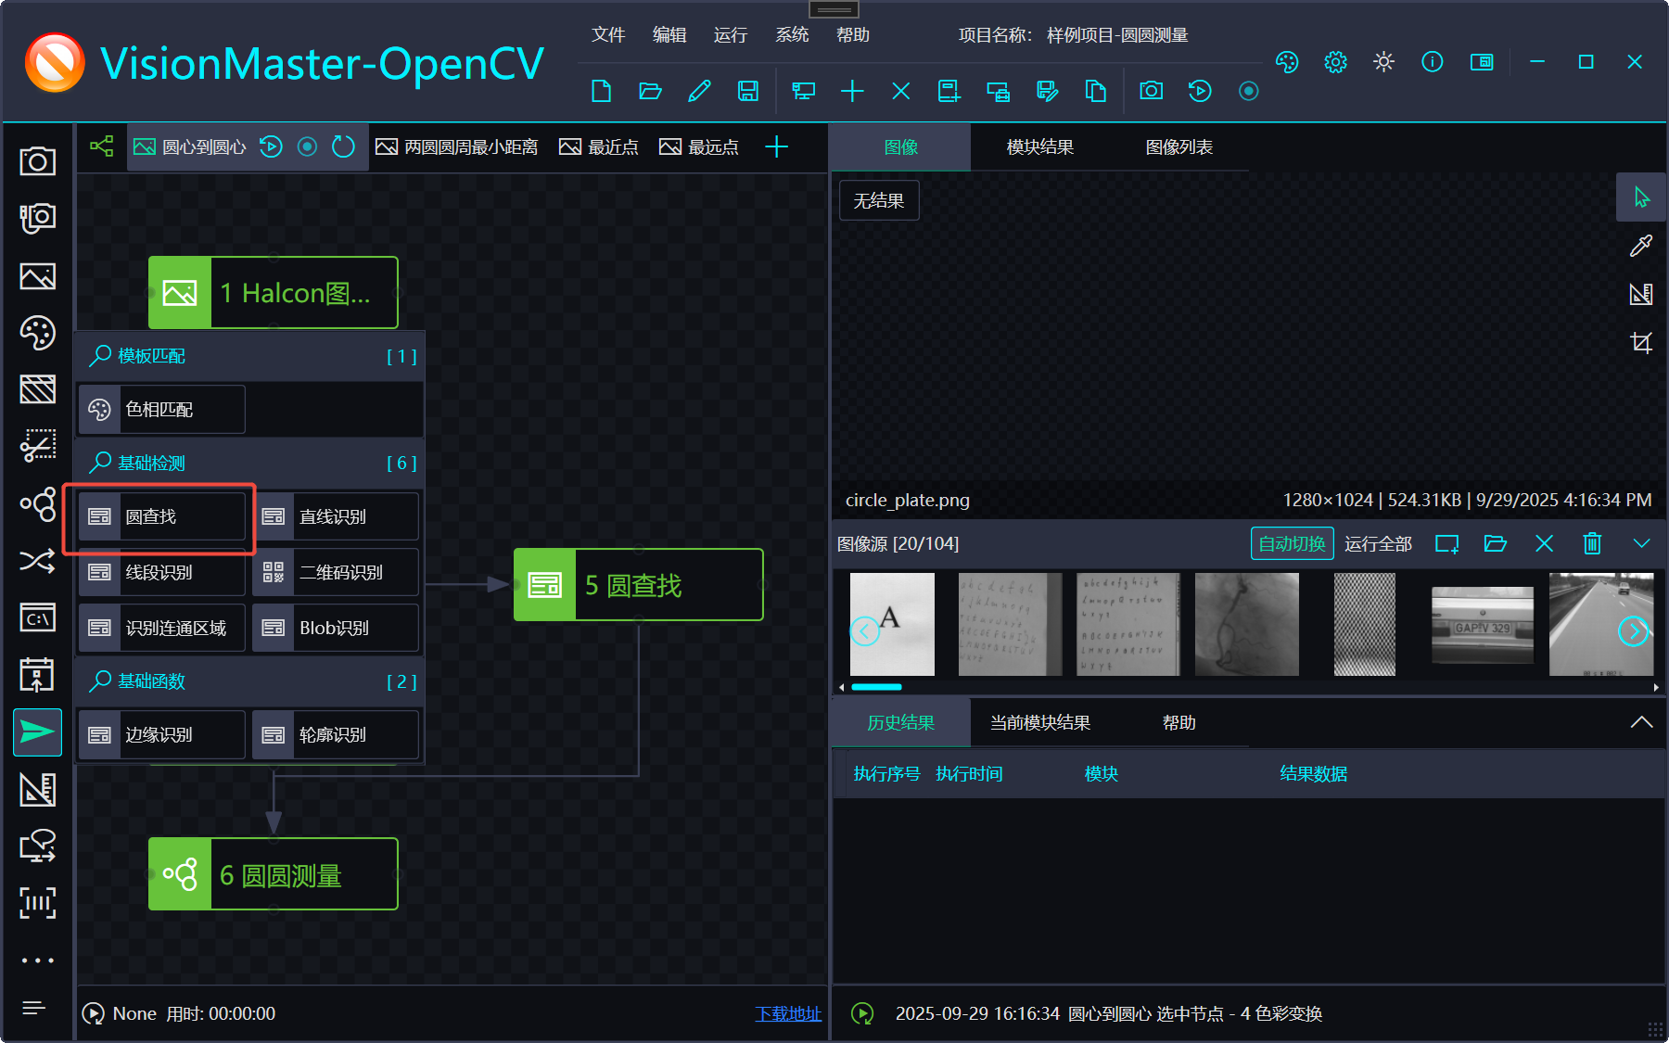Image resolution: width=1669 pixels, height=1043 pixels.
Task: Click the run-once icon on 圆心到圆心 tab
Action: [x=271, y=146]
